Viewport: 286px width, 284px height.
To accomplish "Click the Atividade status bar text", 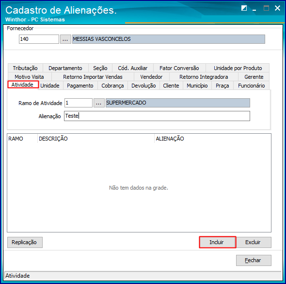I will [17, 276].
